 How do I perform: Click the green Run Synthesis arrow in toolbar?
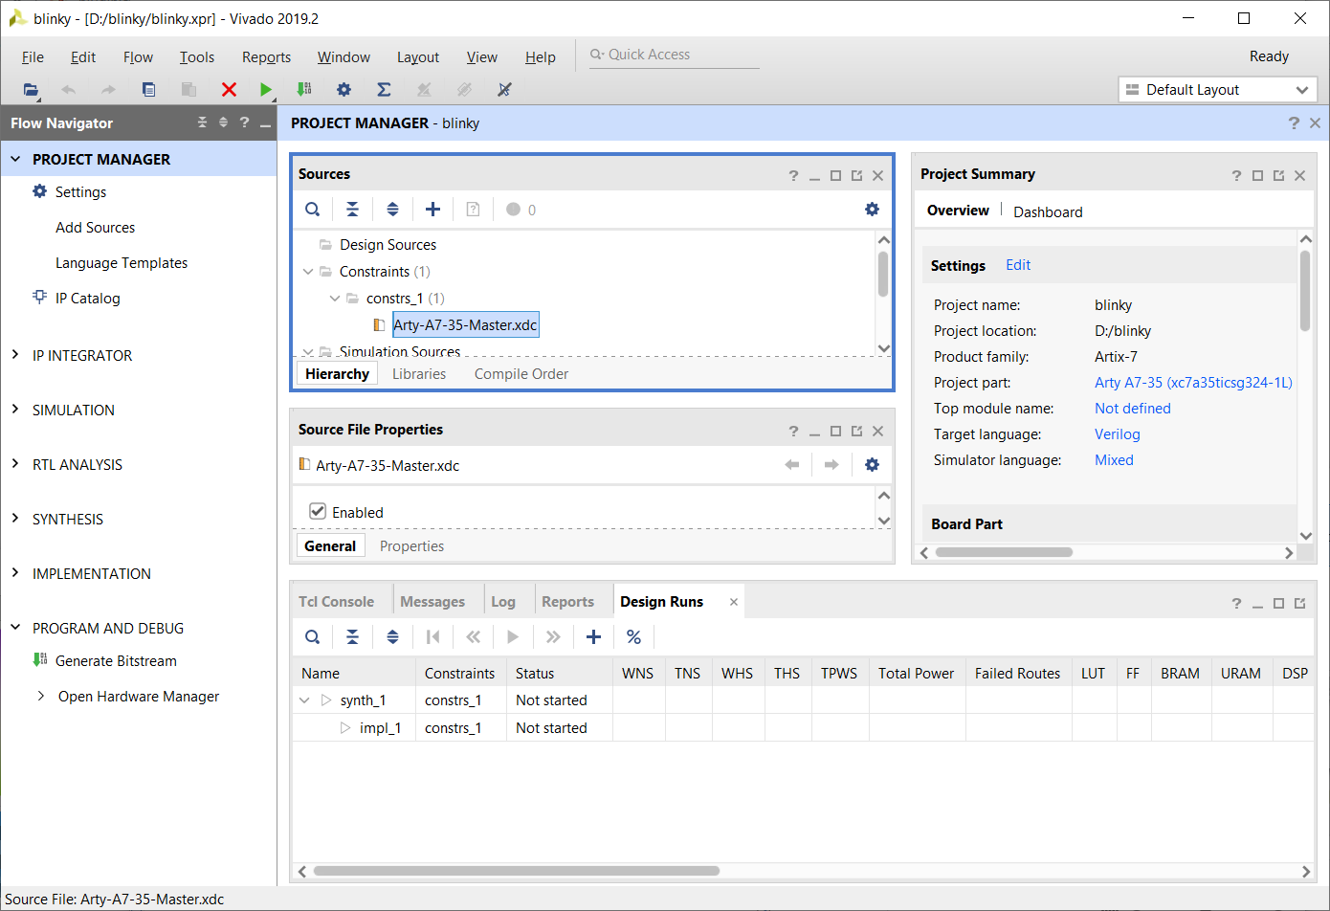(x=266, y=89)
